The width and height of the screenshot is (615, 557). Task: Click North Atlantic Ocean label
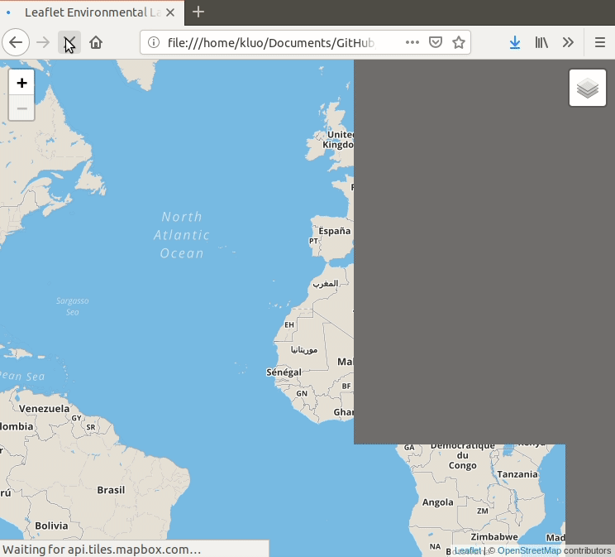point(182,235)
